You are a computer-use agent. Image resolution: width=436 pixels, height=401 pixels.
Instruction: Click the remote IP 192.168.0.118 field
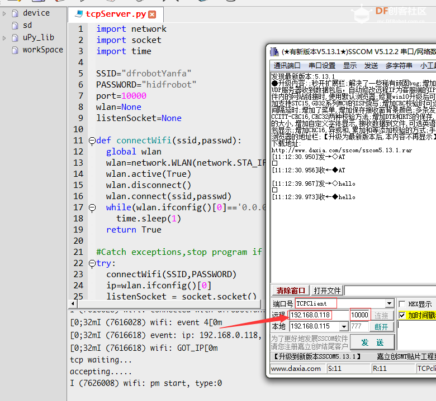(319, 315)
